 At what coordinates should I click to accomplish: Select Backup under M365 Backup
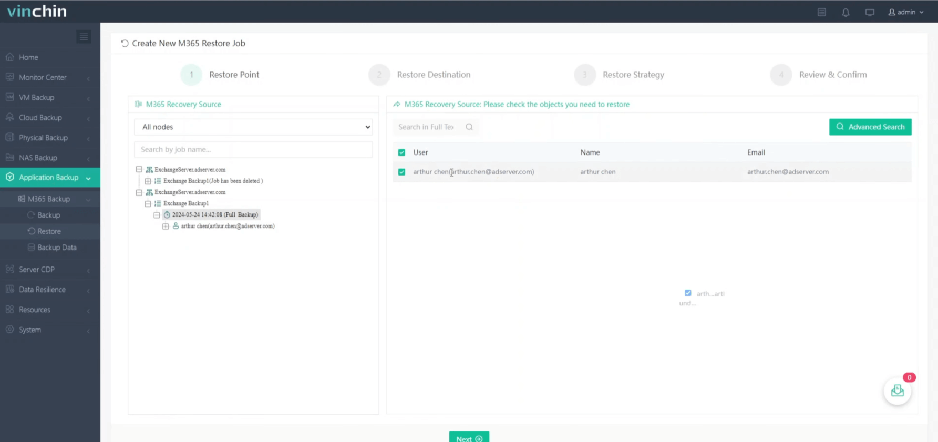(48, 215)
